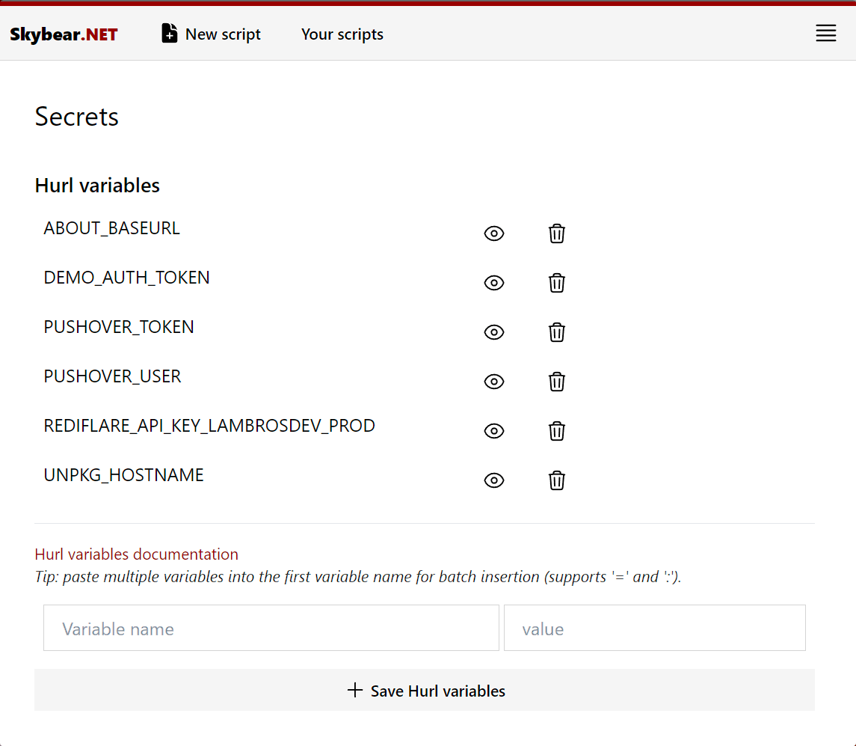Click Save Hurl variables button
Viewport: 856px width, 746px height.
425,691
